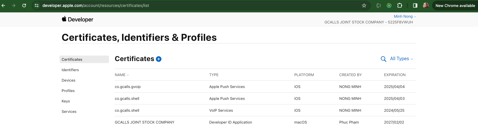Screen dimensions: 478x125
Task: Open the co.gcalls.gvoip certificate
Action: 128,87
